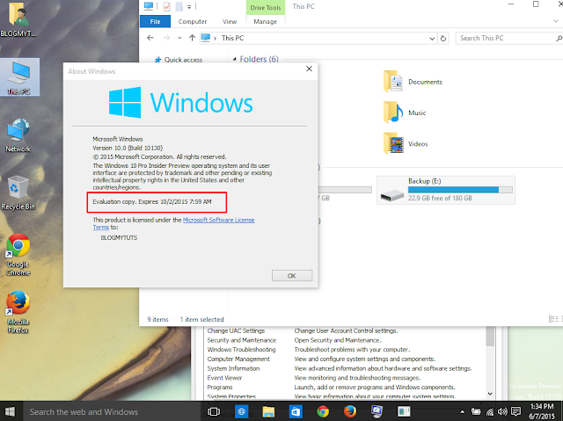The width and height of the screenshot is (563, 421).
Task: Select Event Viewer in tools list
Action: pos(225,378)
